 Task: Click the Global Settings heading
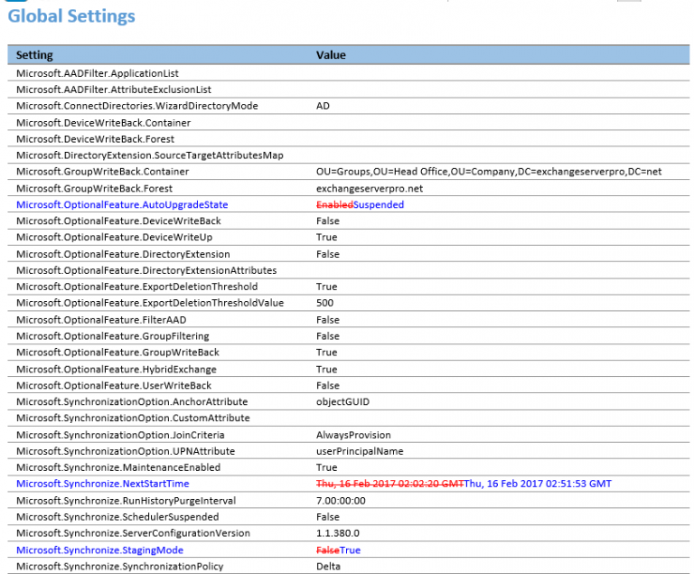(71, 16)
